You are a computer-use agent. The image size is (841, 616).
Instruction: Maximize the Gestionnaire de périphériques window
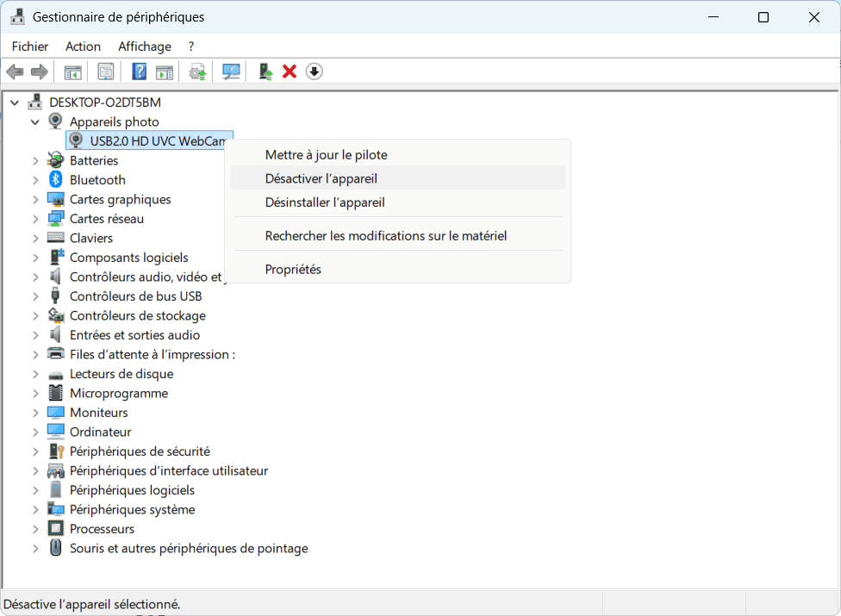point(763,17)
